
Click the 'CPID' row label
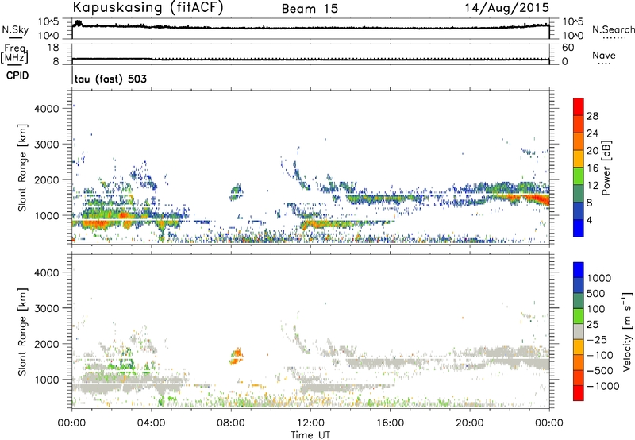click(17, 75)
